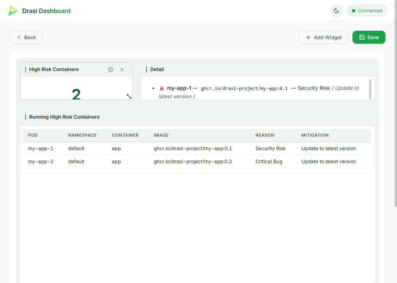Click the siren emoji next to my-app-1

coord(162,88)
